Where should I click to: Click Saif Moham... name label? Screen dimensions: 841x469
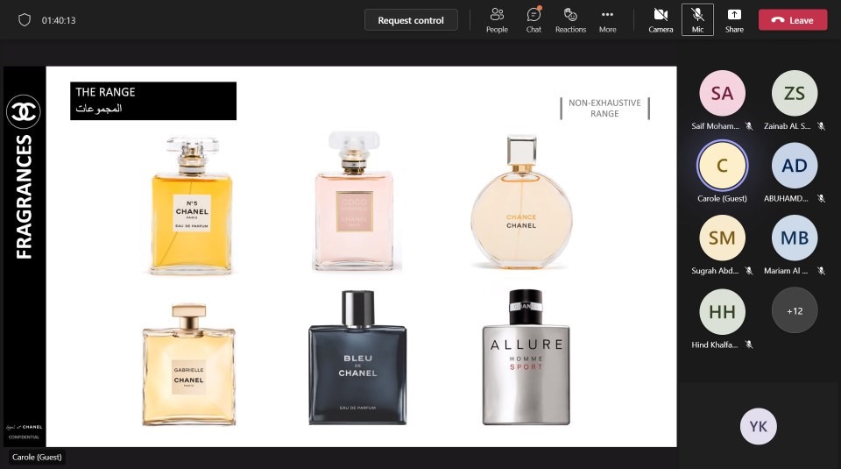(715, 126)
